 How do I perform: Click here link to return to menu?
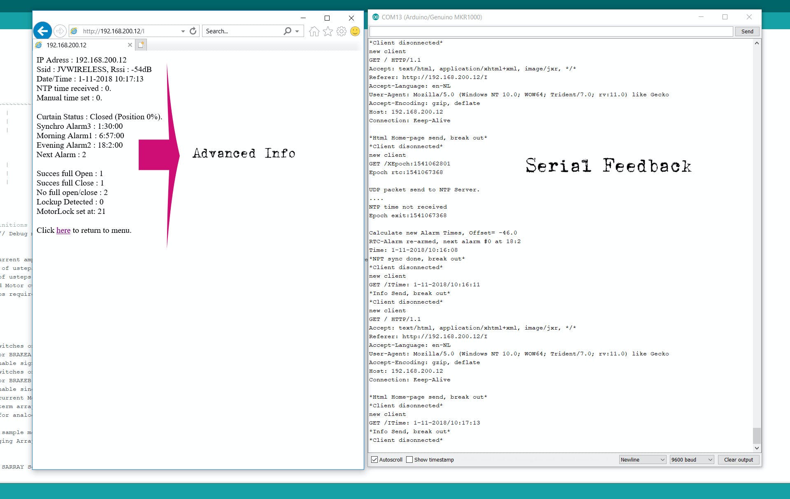coord(63,230)
